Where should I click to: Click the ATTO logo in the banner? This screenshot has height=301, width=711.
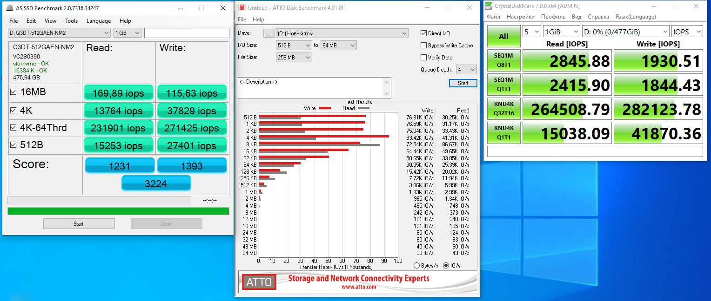coord(259,282)
